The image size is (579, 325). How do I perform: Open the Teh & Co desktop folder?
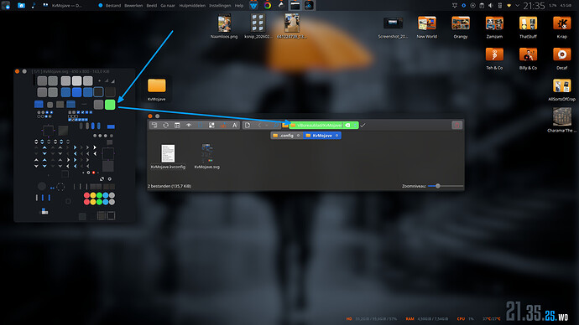point(494,59)
